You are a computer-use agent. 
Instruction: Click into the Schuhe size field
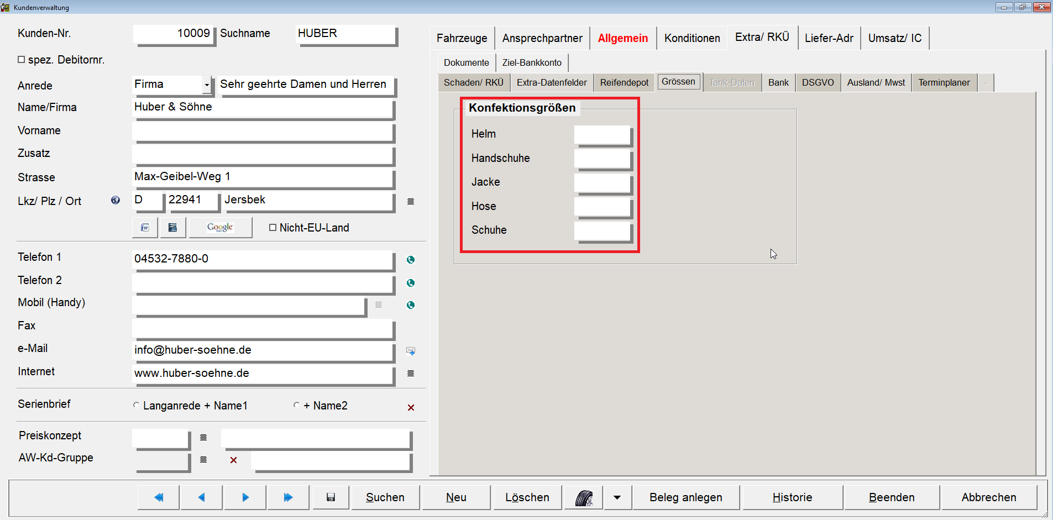602,230
